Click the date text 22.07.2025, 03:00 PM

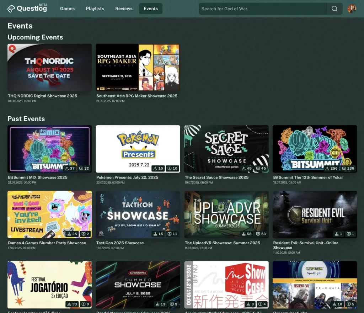tap(111, 182)
